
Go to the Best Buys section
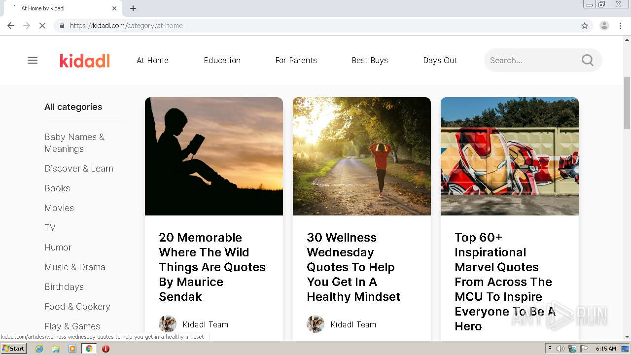coord(370,60)
